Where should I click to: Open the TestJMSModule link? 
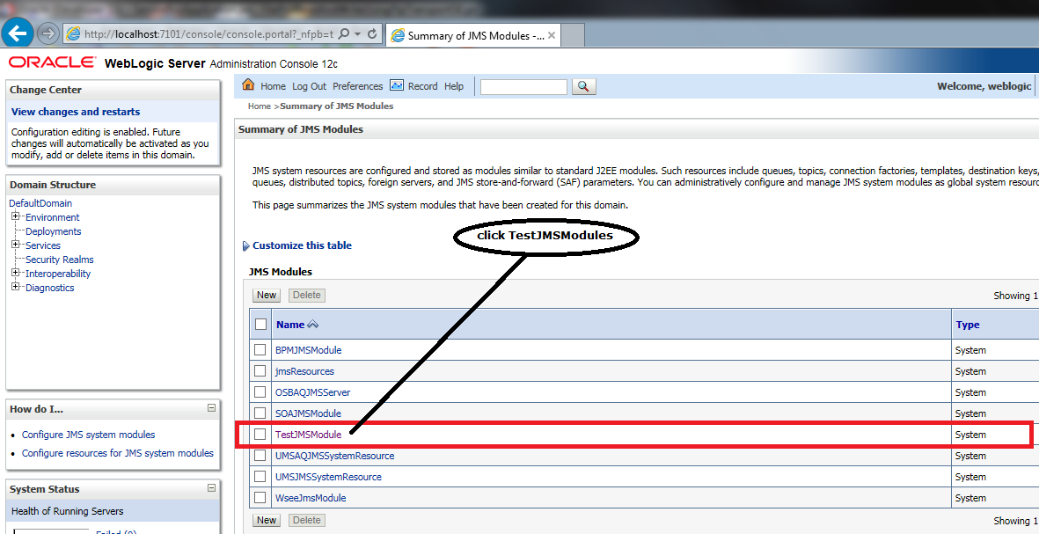[308, 435]
